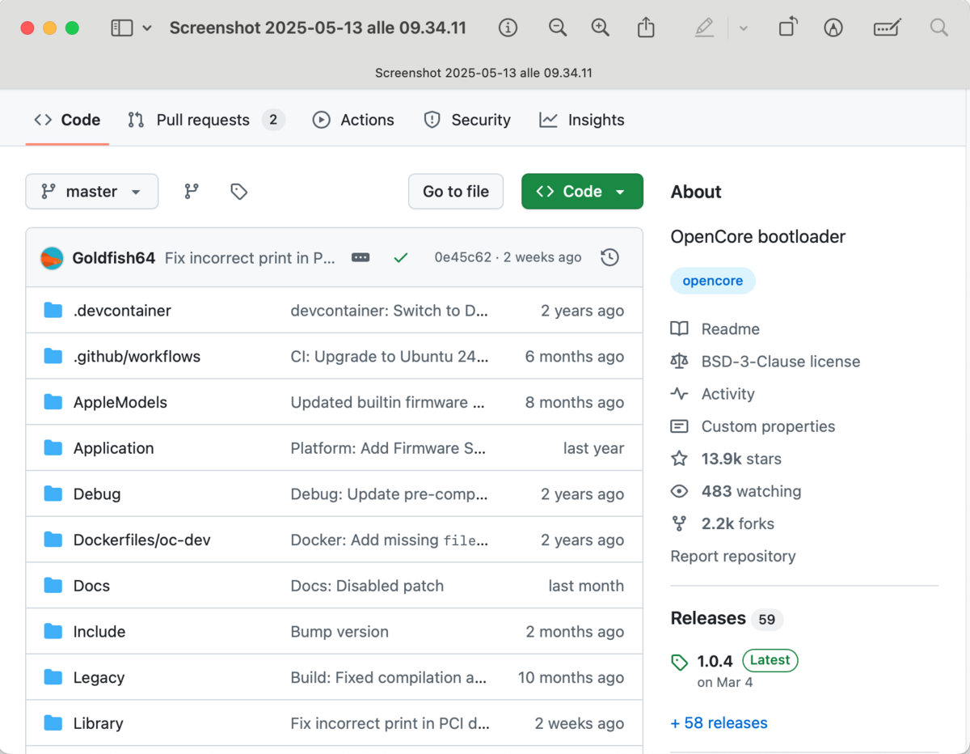Viewport: 970px width, 754px height.
Task: Click the Legacy row folder icon
Action: (x=53, y=677)
